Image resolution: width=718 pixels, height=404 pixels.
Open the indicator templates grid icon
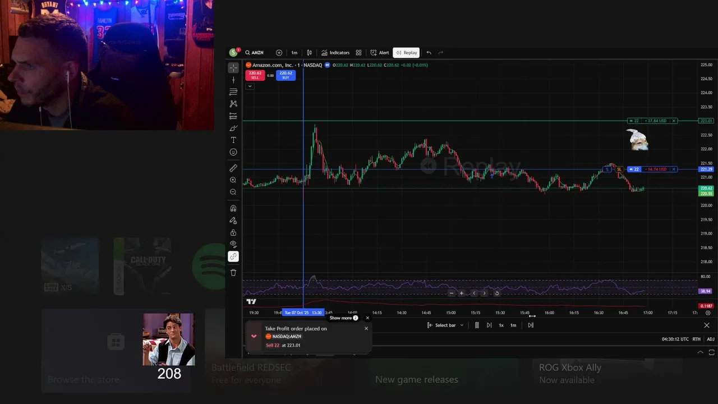click(x=358, y=53)
